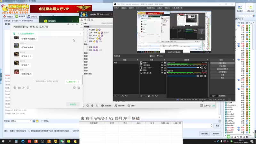Click the 启动游戏 button in platform
Image resolution: width=256 pixels, height=144 pixels.
(216, 133)
